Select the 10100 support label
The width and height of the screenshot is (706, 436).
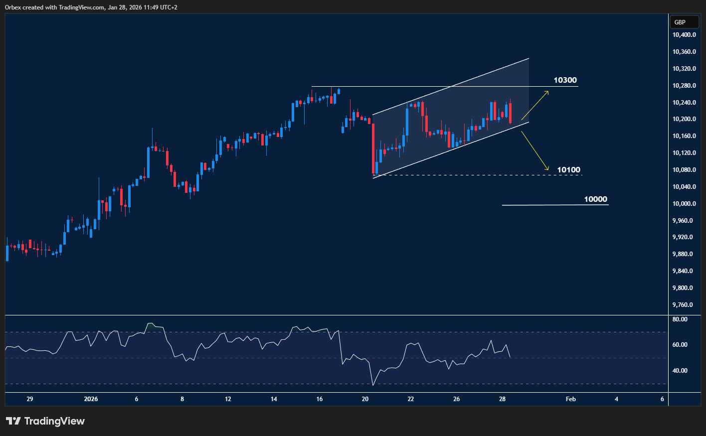[x=568, y=170]
